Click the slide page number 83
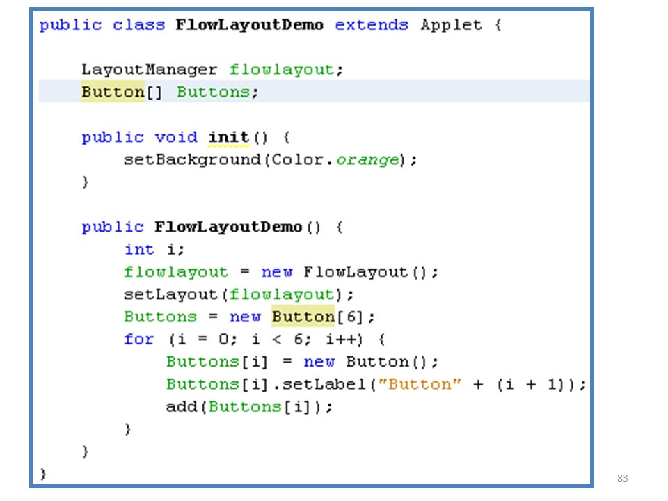This screenshot has height=501, width=668. click(x=622, y=478)
